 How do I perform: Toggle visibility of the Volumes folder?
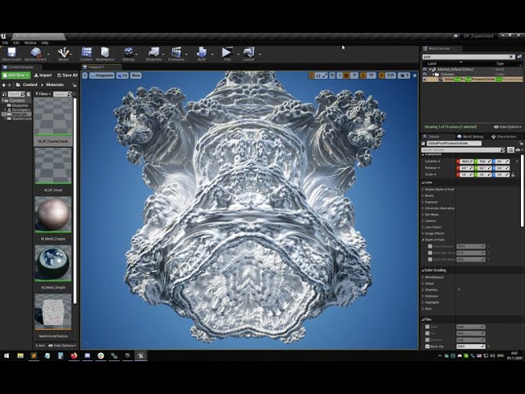click(425, 75)
